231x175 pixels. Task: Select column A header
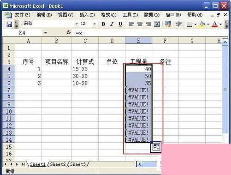pyautogui.click(x=29, y=41)
